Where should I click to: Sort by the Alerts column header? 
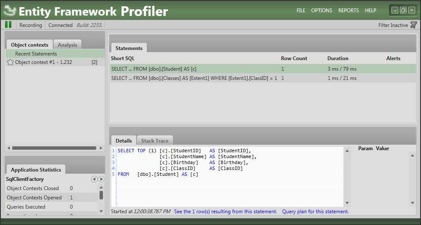pyautogui.click(x=393, y=58)
